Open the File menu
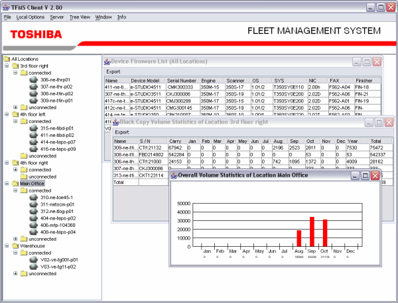 tap(7, 17)
